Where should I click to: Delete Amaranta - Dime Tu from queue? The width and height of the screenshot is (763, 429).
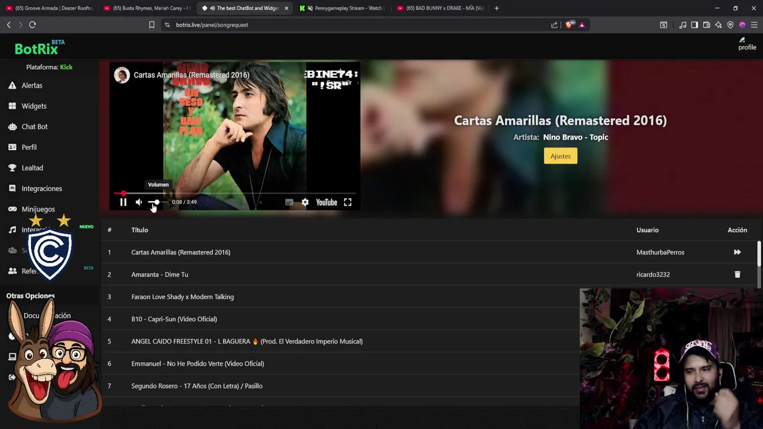(737, 275)
